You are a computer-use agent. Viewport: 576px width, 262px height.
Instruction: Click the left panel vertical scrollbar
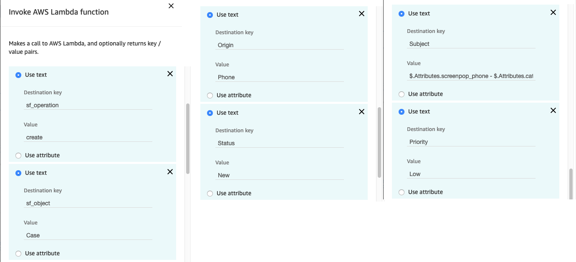click(188, 139)
